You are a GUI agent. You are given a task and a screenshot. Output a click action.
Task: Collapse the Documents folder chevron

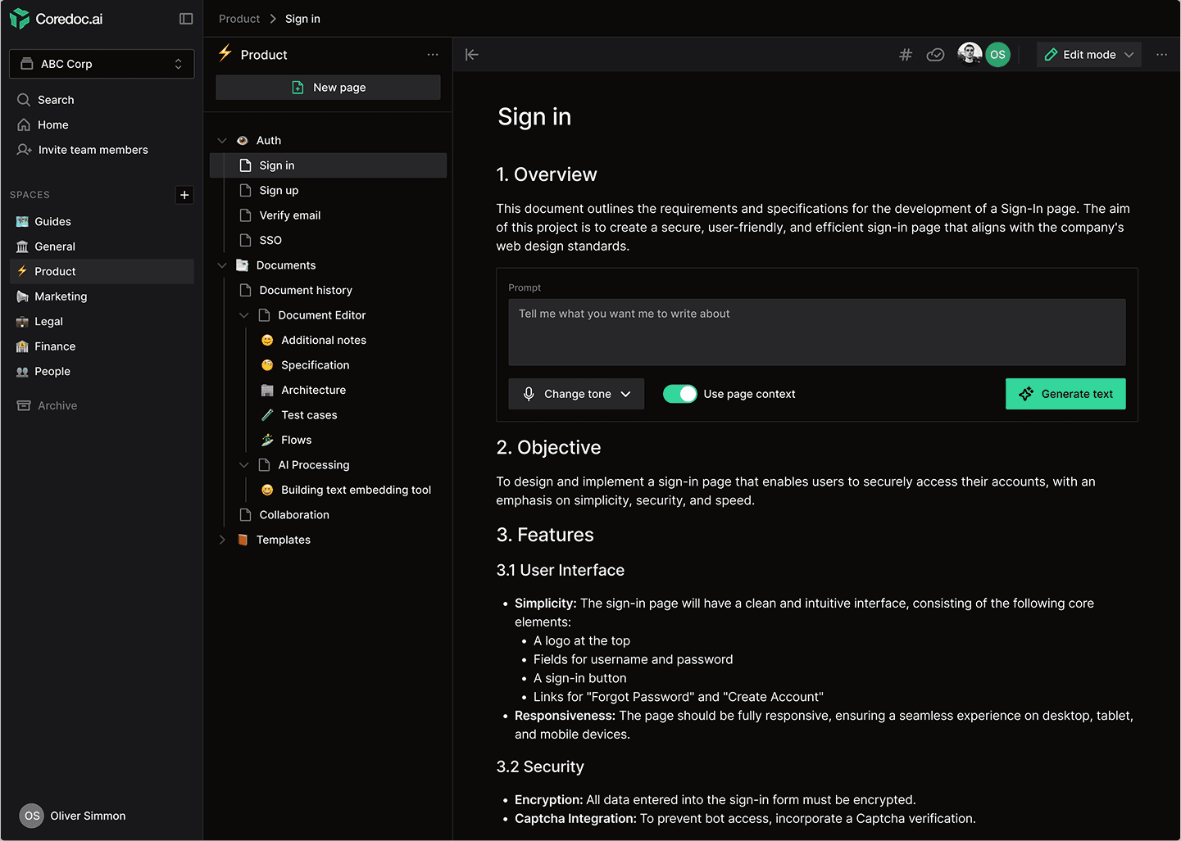222,265
